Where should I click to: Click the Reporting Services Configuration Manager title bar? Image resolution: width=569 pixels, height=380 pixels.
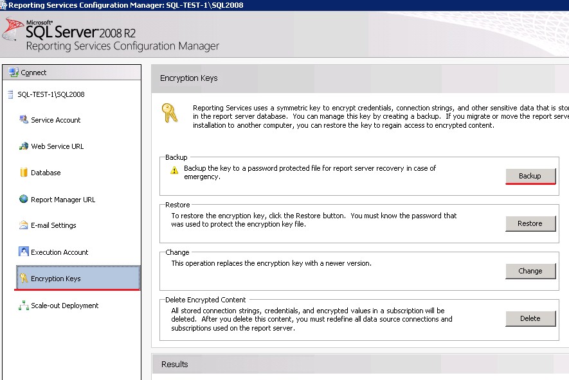[284, 5]
